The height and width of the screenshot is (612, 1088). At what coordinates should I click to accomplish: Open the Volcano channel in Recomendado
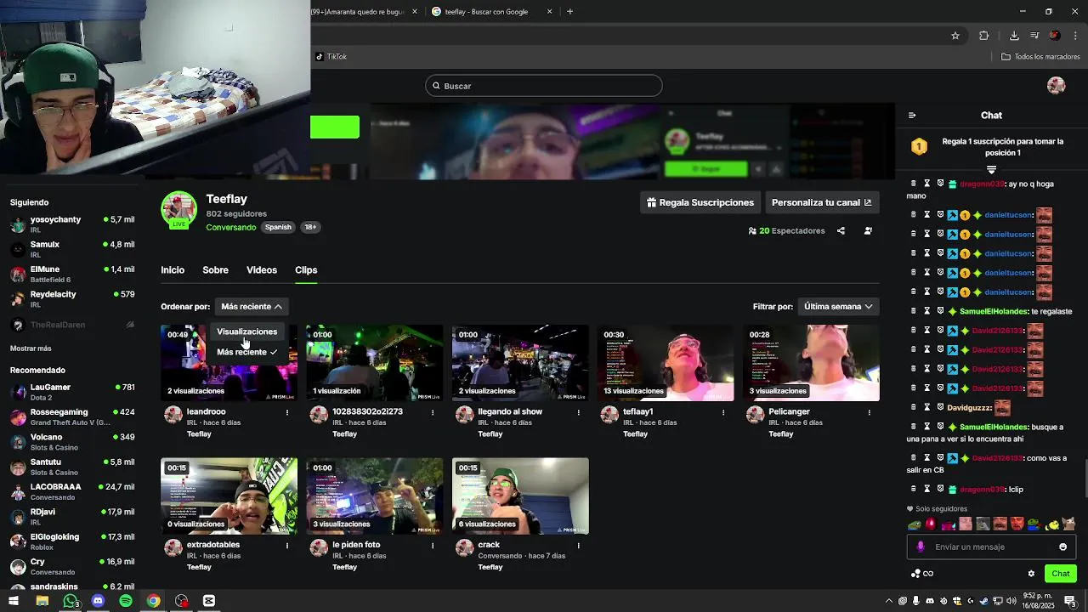click(x=72, y=442)
